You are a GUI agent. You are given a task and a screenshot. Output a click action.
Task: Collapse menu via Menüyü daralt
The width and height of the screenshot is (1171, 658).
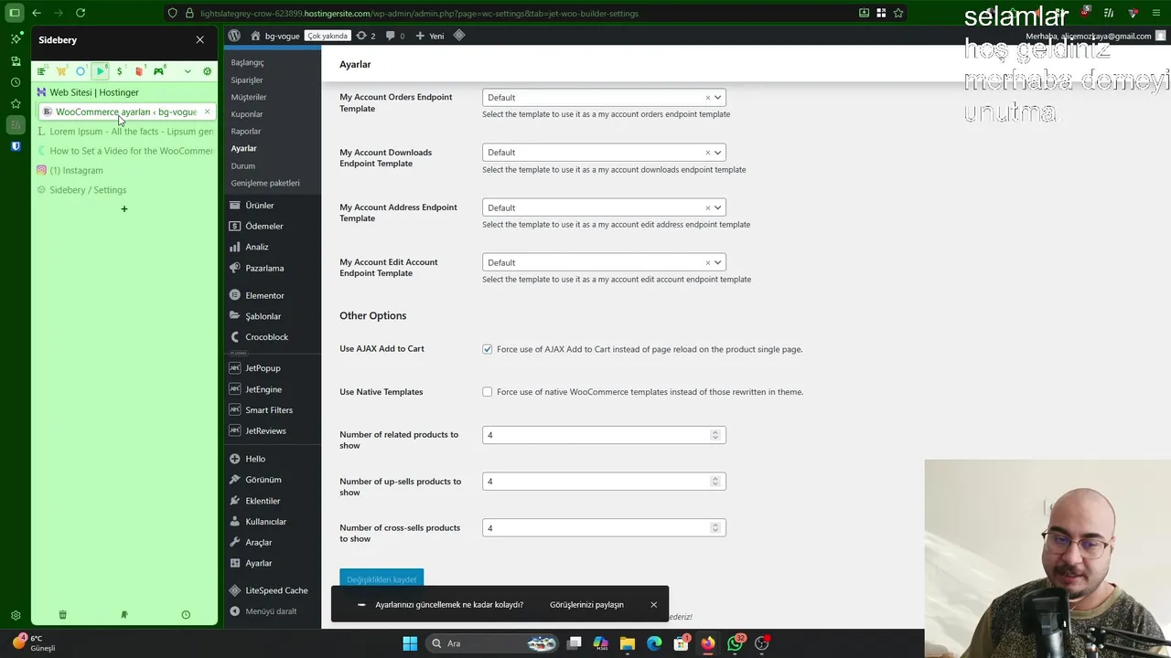click(x=273, y=611)
